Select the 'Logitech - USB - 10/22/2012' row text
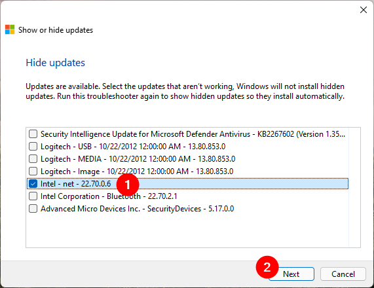The width and height of the screenshot is (374, 288). tap(133, 147)
